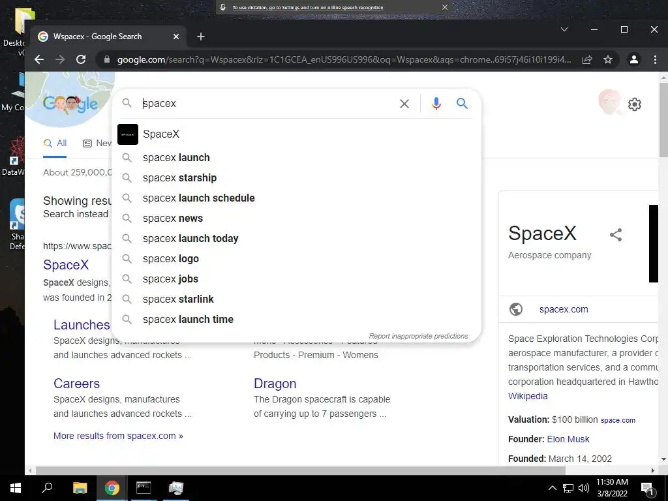Choose suggestion spacex launch today
Image resolution: width=668 pixels, height=501 pixels.
click(296, 239)
